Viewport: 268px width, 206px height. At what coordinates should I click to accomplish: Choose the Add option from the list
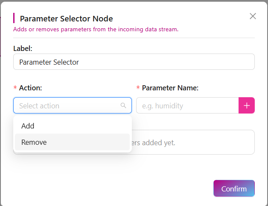(28, 126)
